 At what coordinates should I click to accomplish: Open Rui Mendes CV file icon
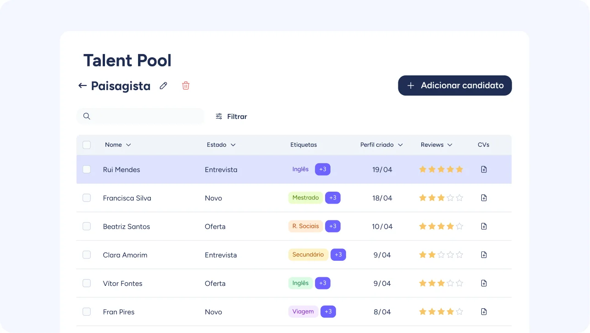coord(484,169)
